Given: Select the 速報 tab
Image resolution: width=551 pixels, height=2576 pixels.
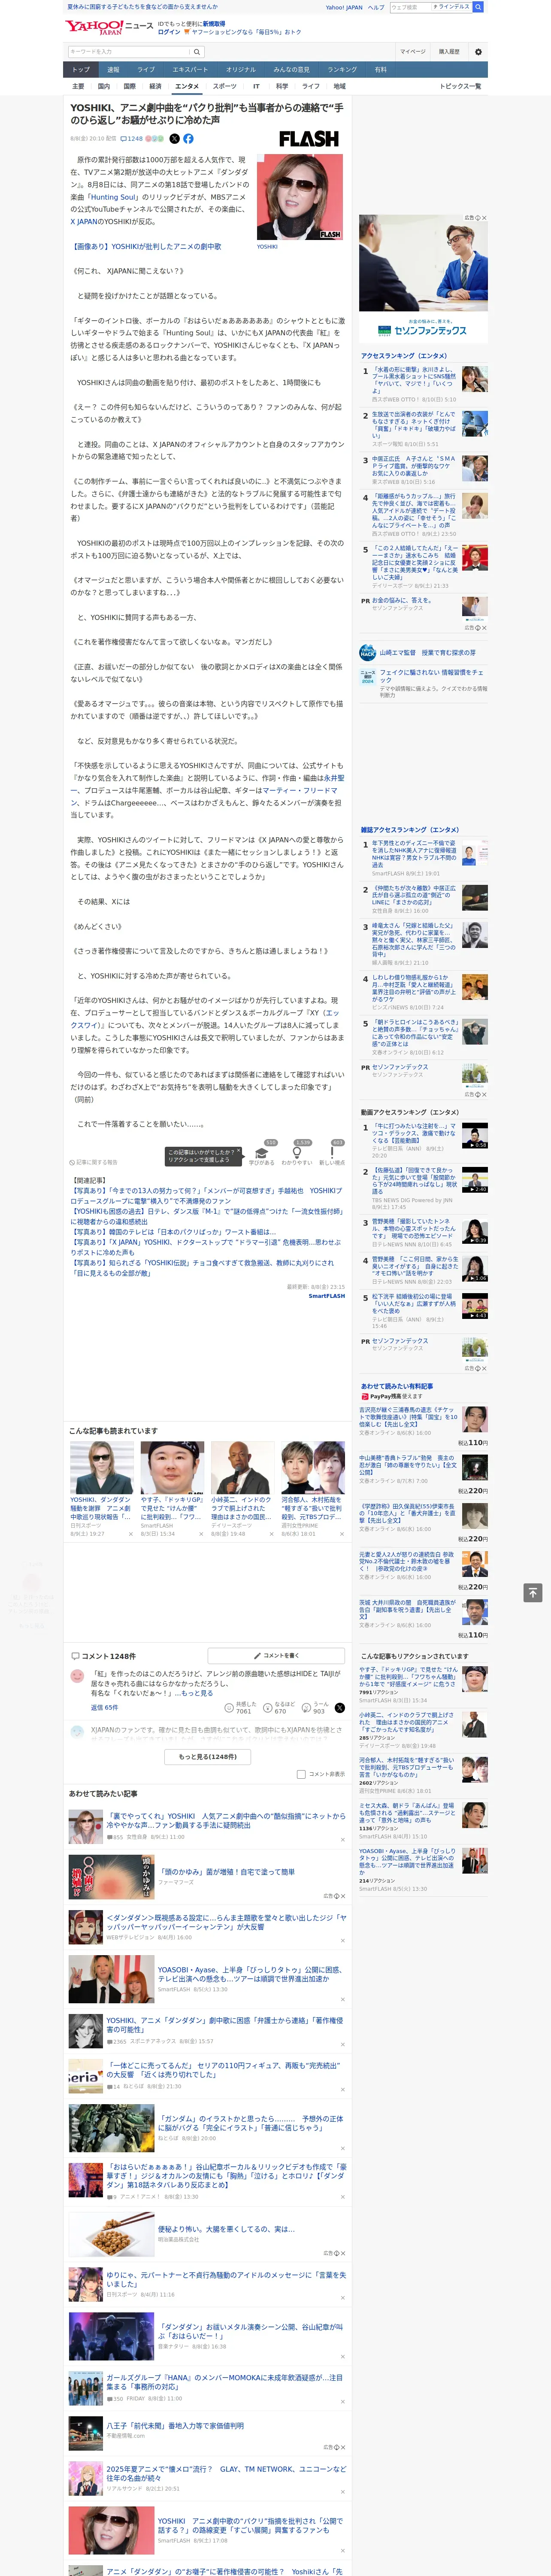Looking at the screenshot, I should tap(113, 70).
